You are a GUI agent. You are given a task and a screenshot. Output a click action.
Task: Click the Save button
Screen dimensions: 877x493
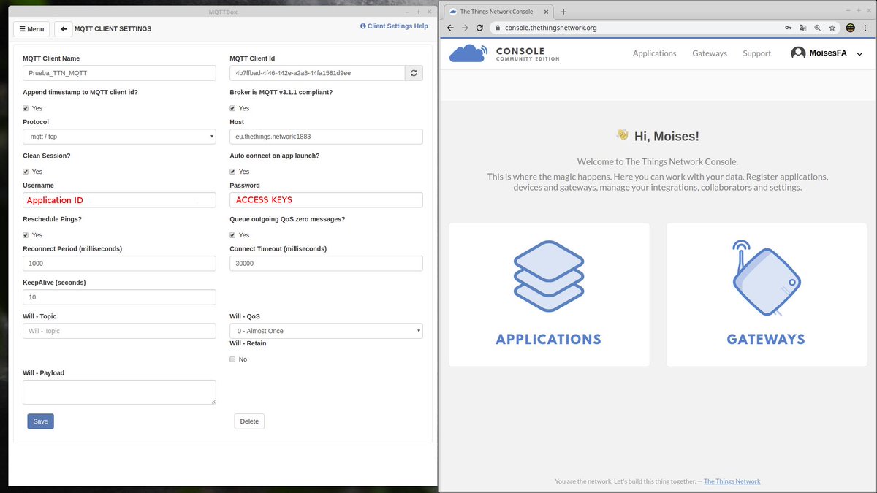pyautogui.click(x=41, y=421)
